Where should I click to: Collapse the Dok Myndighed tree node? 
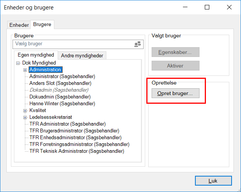[18, 63]
